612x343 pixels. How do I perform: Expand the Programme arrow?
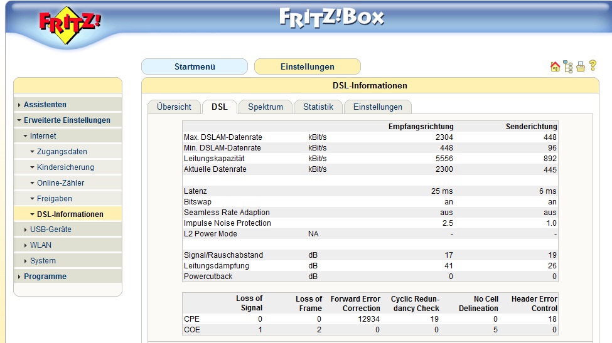pos(19,277)
